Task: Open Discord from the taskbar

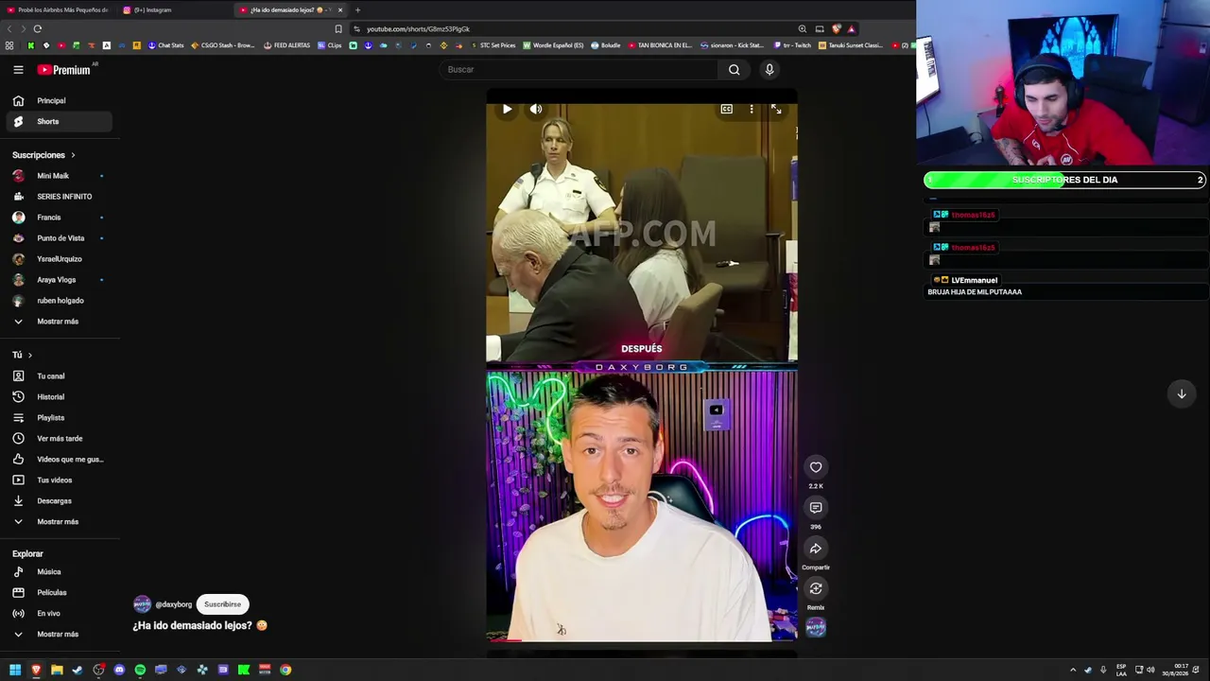Action: [x=119, y=670]
